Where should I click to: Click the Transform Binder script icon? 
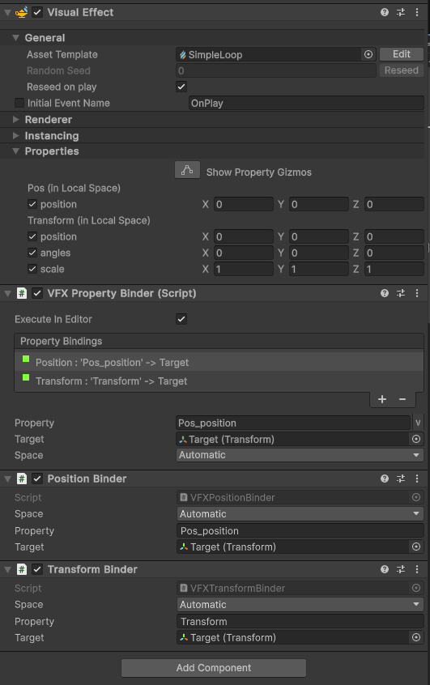21,569
